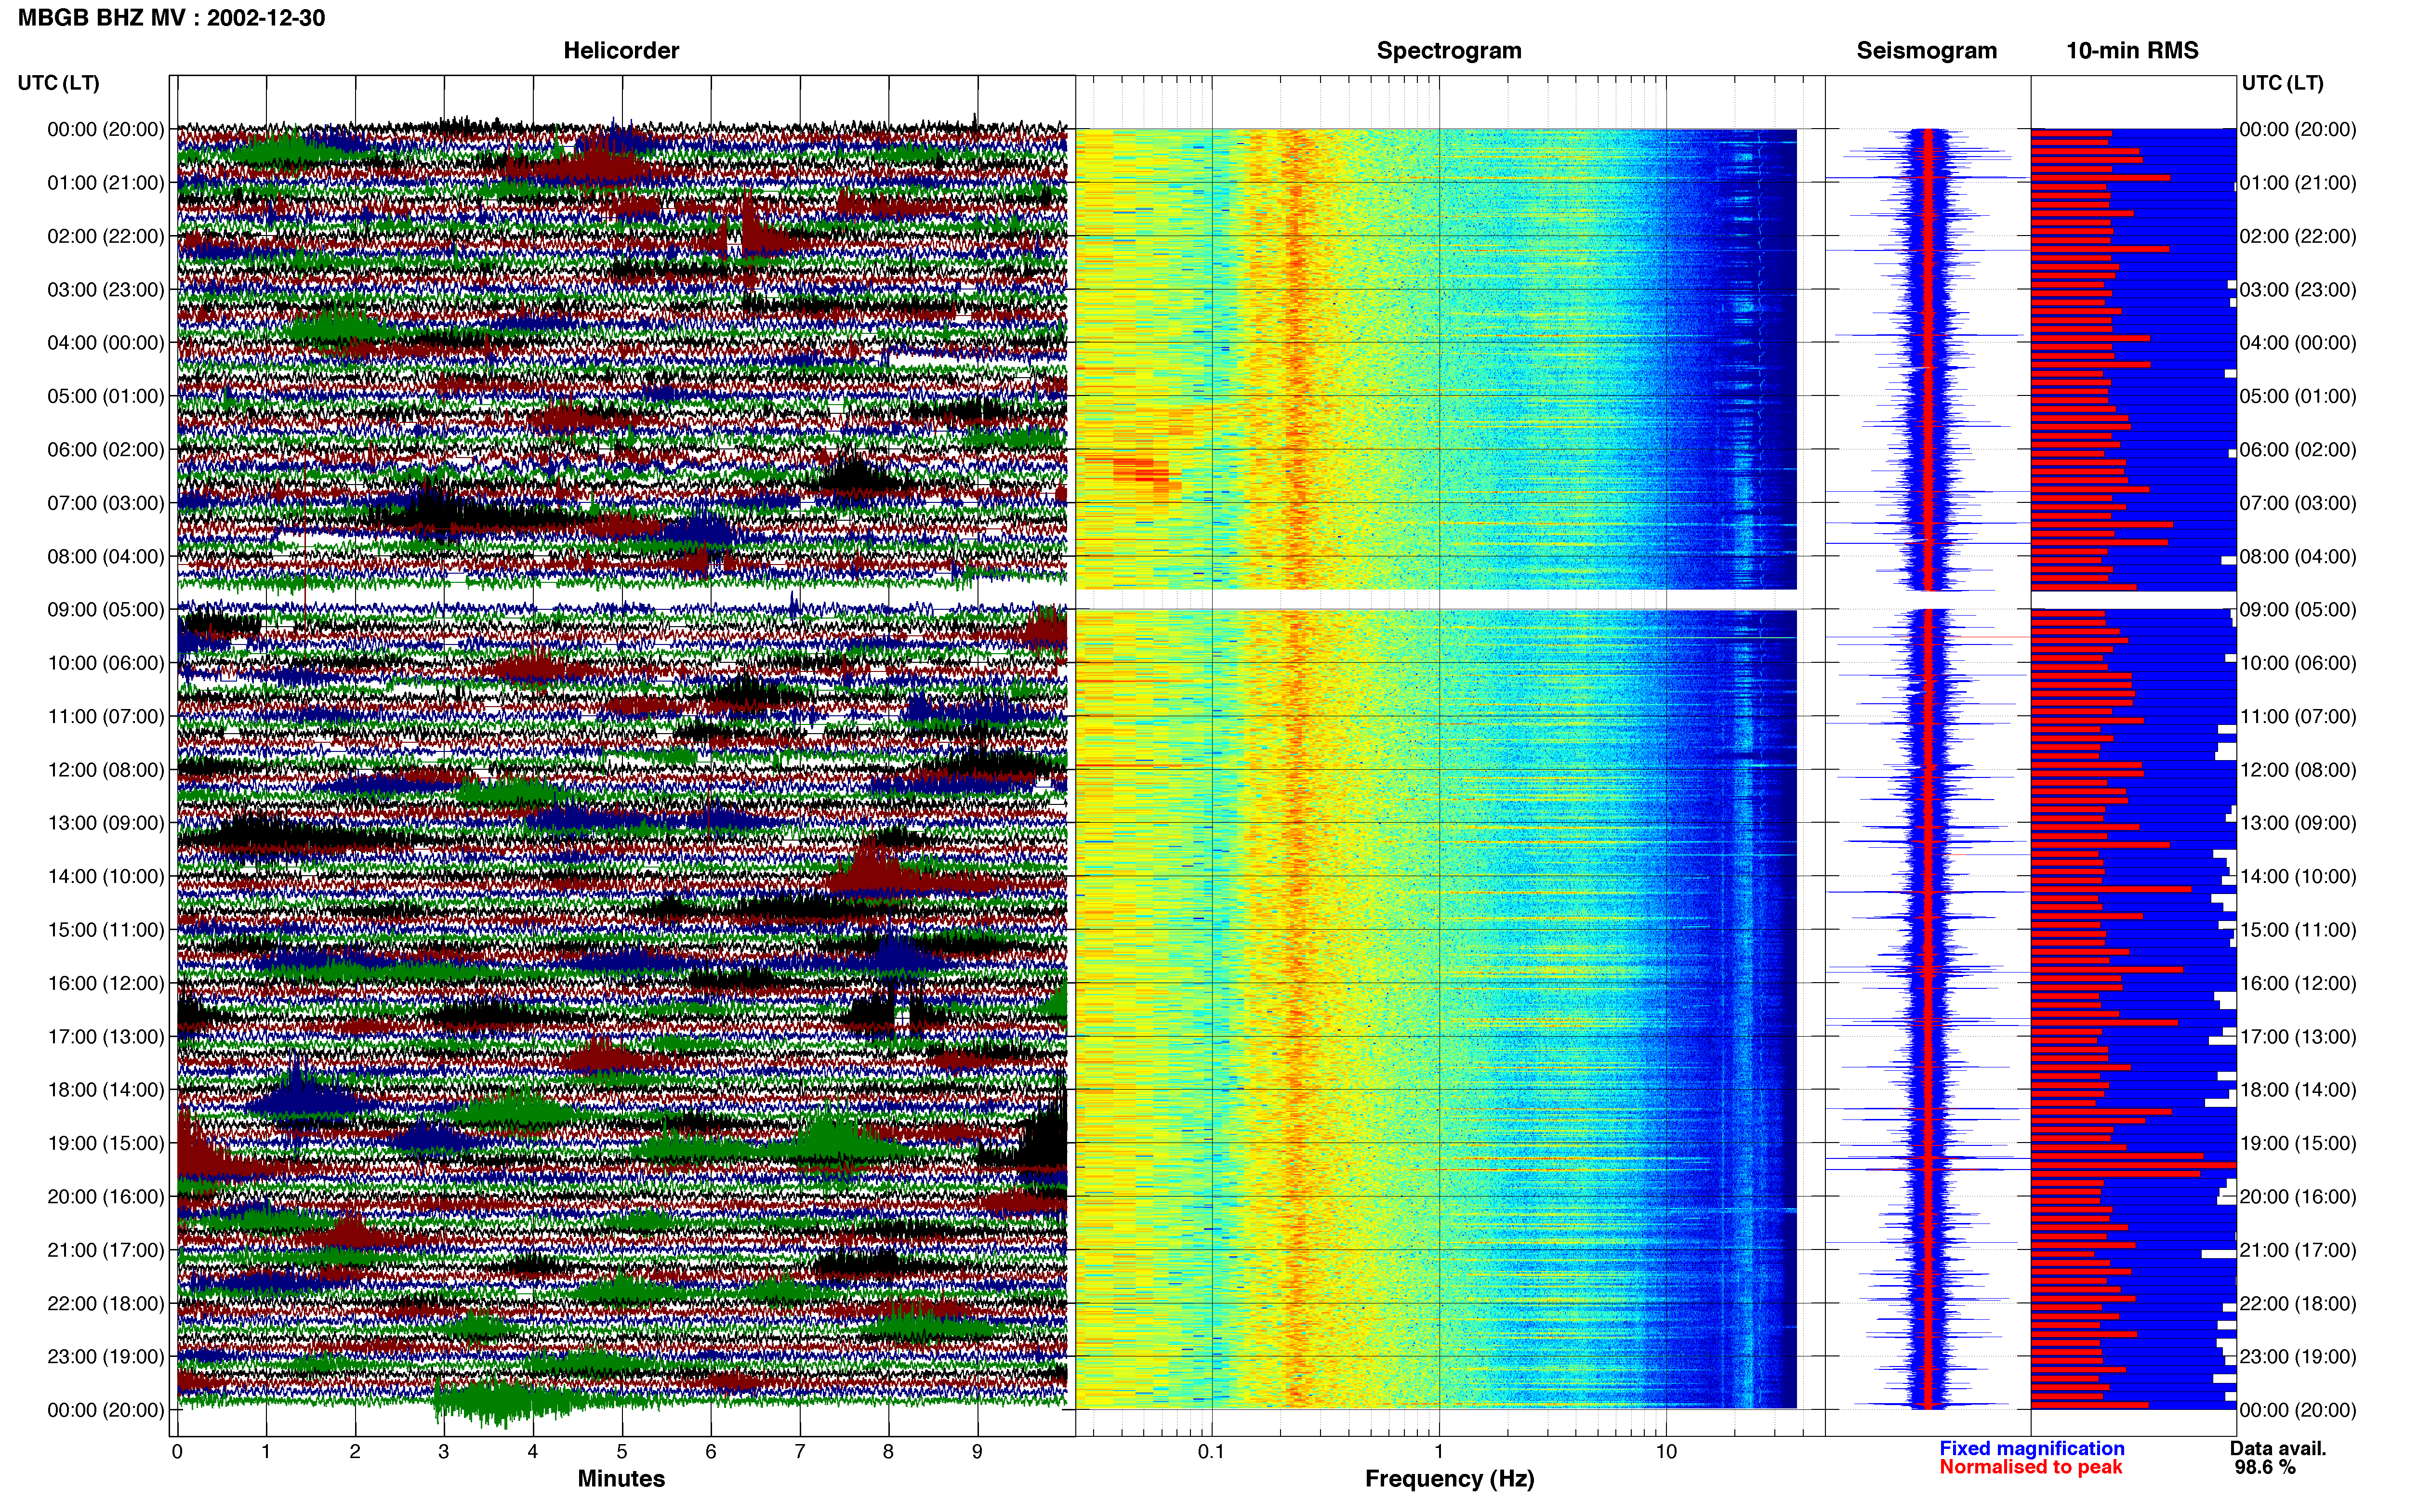Click the red 'Normalised to peak' legend text

pyautogui.click(x=2031, y=1468)
